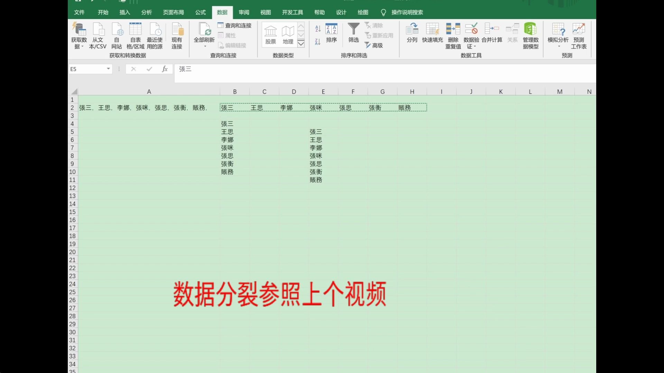The width and height of the screenshot is (664, 373).
Task: Open the Insert (插入) ribbon tab
Action: click(124, 12)
